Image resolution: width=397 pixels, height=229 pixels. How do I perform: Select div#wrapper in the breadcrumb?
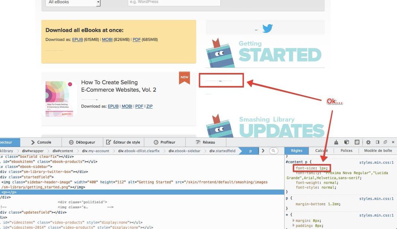coord(33,151)
